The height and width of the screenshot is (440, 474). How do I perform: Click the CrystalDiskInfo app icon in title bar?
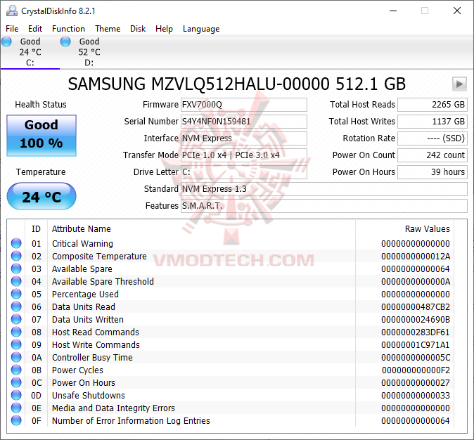pyautogui.click(x=12, y=11)
